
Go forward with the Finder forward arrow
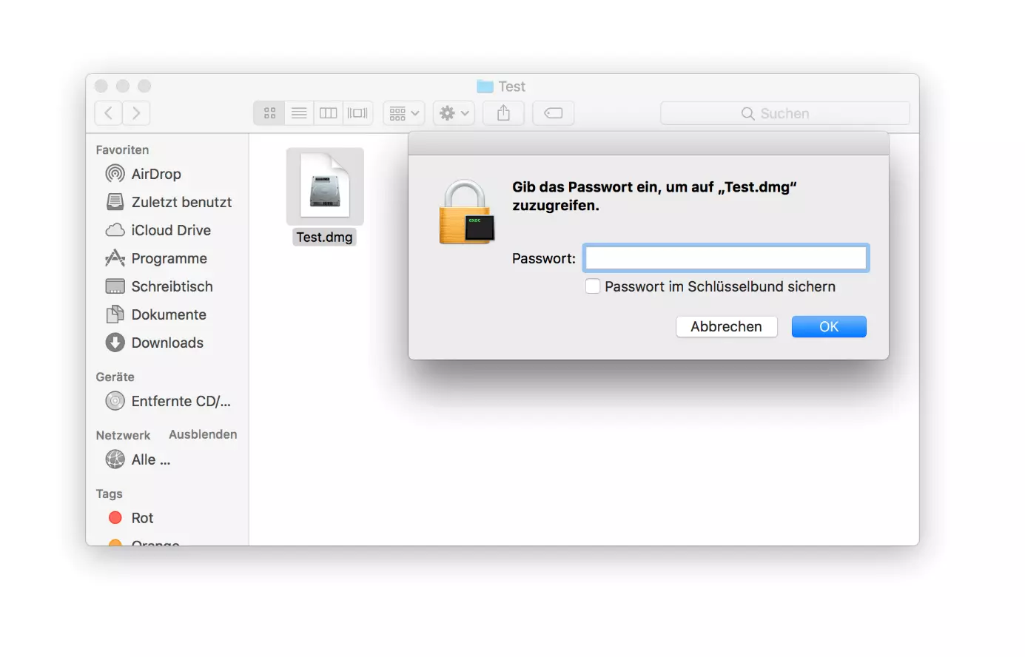136,113
